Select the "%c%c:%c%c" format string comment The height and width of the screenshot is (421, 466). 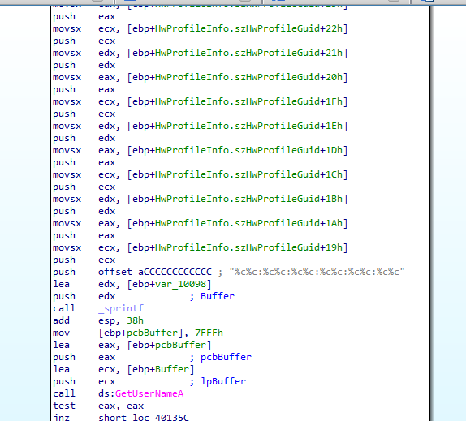tap(317, 272)
